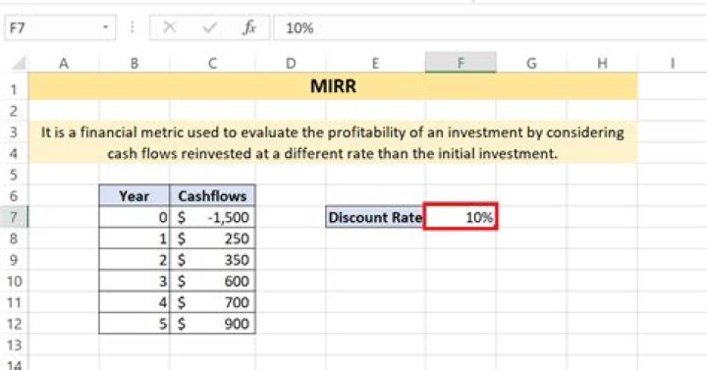Select row 13 header
Screen dimensions: 707x370
[14, 344]
